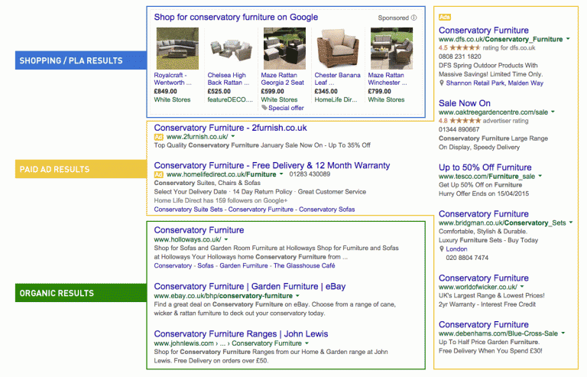The height and width of the screenshot is (377, 587).
Task: Open Maze Rattan Georgia 2 Seat image
Action: click(284, 48)
